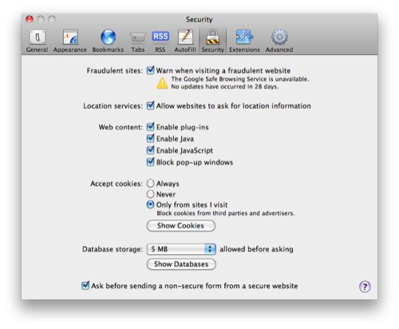Open the General preferences pane
Screen dimensions: 399x329
point(37,41)
